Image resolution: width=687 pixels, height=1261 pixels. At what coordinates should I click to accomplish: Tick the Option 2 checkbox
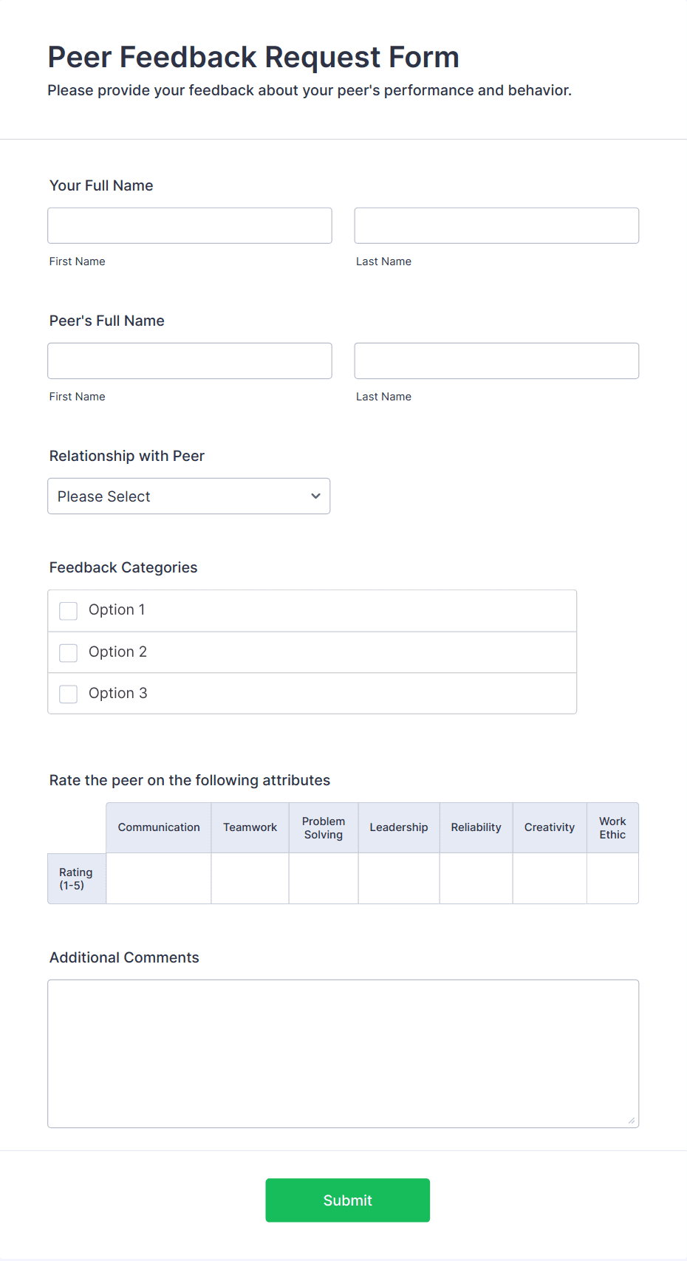pyautogui.click(x=69, y=652)
